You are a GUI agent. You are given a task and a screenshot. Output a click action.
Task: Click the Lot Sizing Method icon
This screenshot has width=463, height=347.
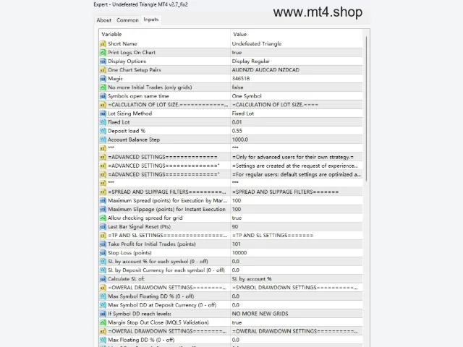tap(103, 113)
